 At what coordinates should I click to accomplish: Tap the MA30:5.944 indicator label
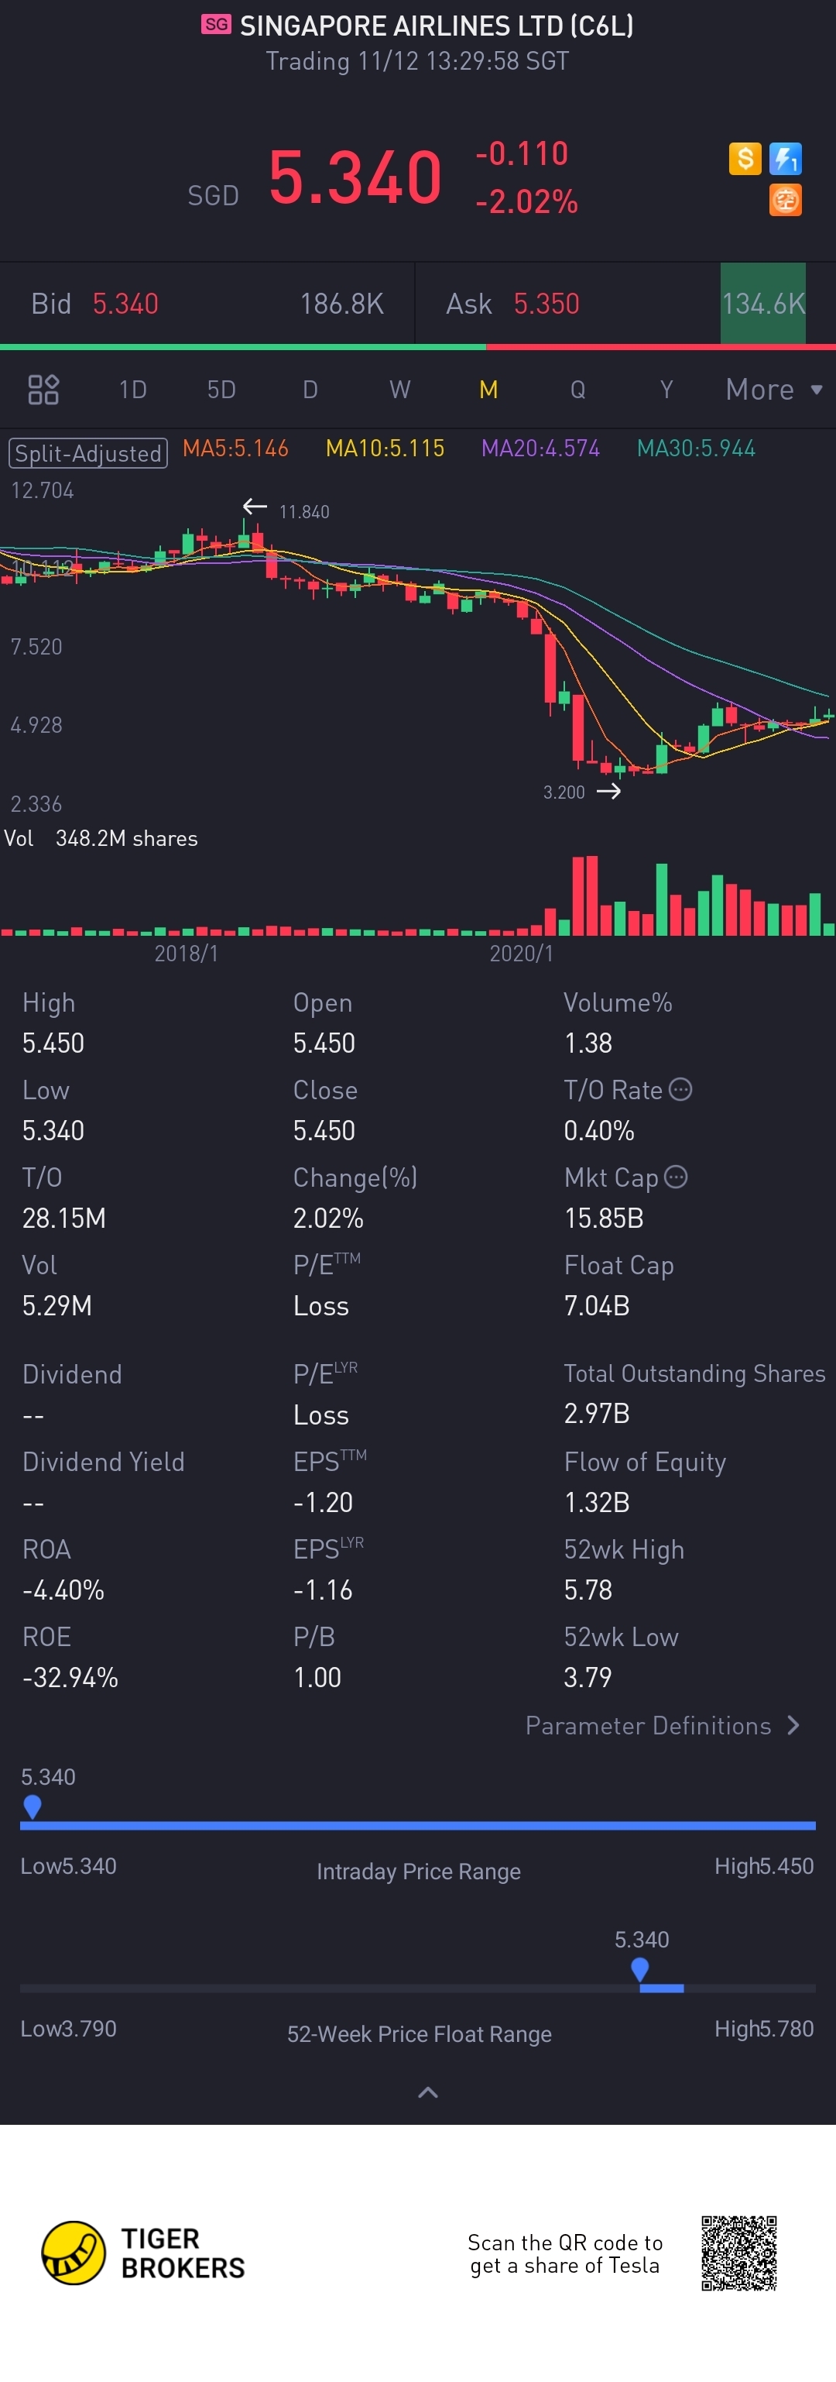tap(697, 449)
